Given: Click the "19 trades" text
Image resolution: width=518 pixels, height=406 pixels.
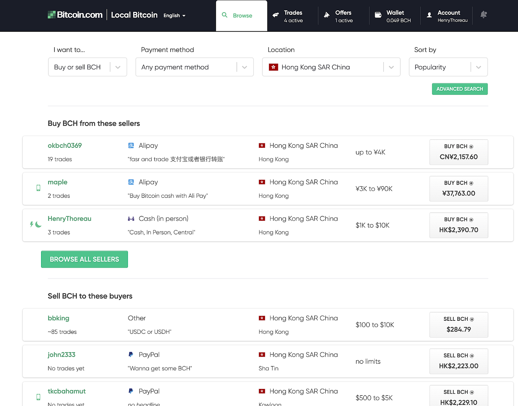Looking at the screenshot, I should pos(60,159).
